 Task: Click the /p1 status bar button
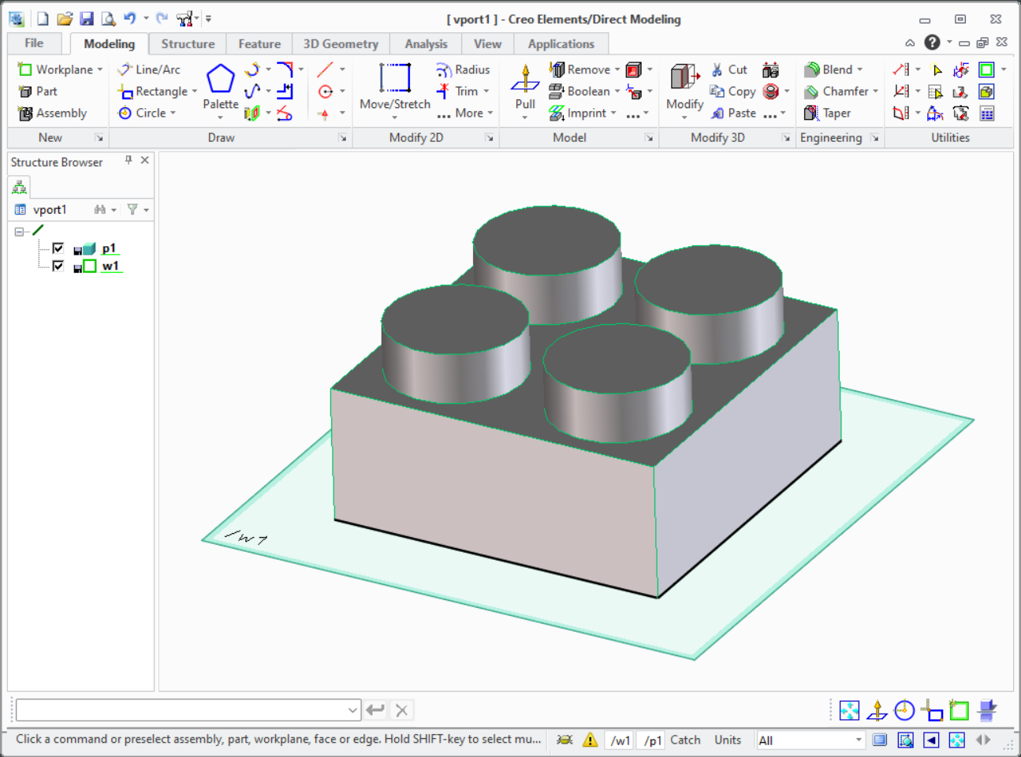tap(653, 740)
